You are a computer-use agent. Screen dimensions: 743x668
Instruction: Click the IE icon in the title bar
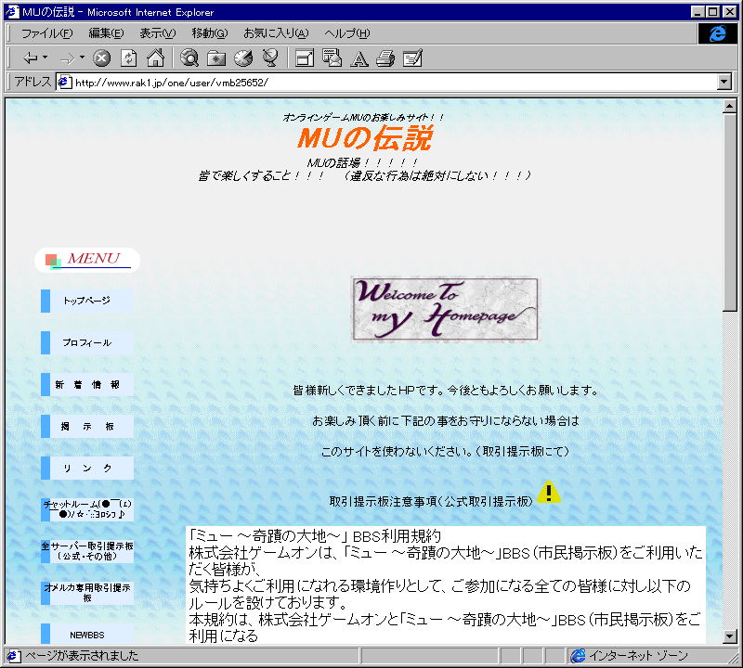click(12, 12)
